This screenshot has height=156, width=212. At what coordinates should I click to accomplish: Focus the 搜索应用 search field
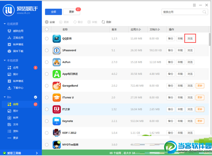tap(185, 12)
